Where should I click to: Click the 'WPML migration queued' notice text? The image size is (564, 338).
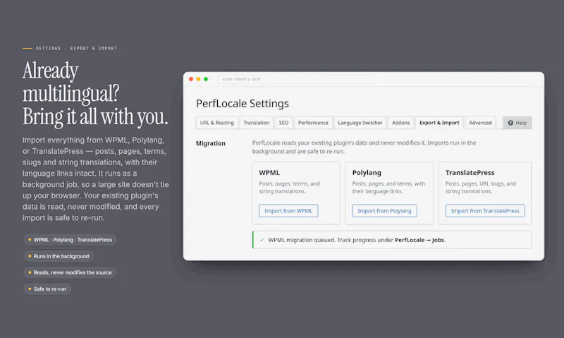pyautogui.click(x=357, y=240)
